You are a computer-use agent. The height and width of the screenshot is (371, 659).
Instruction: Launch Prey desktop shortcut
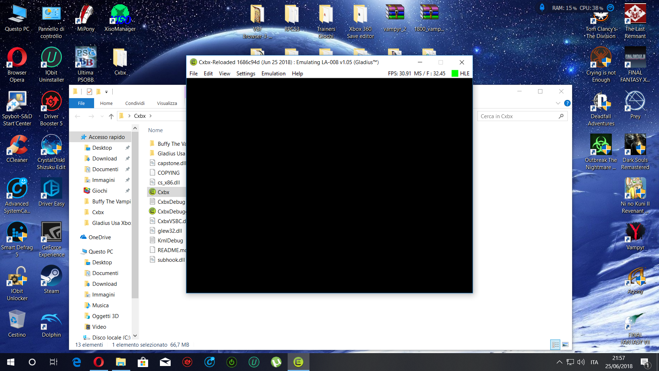pos(635,105)
